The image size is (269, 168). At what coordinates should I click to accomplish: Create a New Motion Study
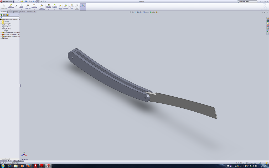click(60, 7)
